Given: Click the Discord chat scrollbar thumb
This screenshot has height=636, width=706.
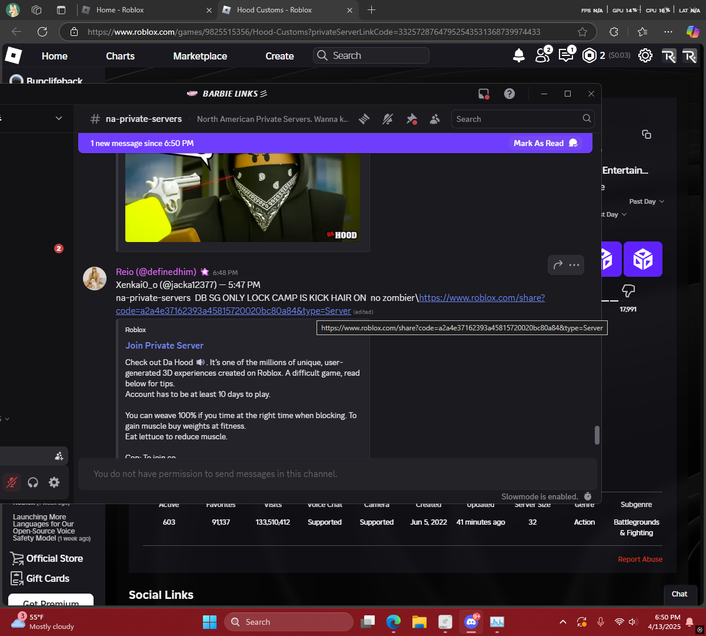Looking at the screenshot, I should tap(597, 435).
